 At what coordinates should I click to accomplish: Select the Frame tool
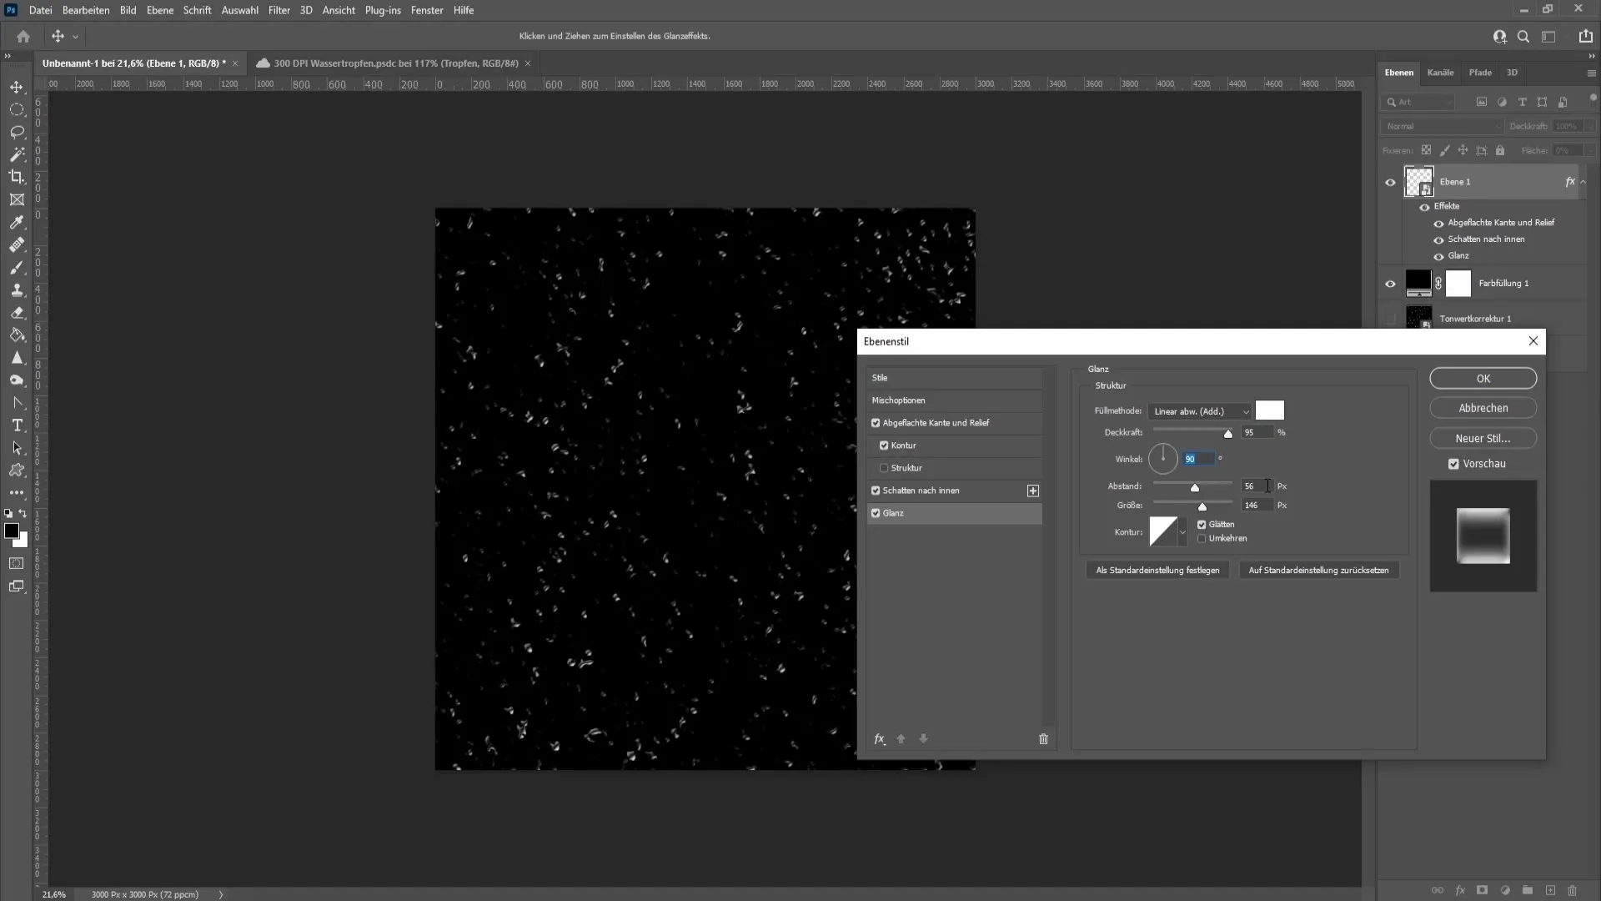(17, 199)
